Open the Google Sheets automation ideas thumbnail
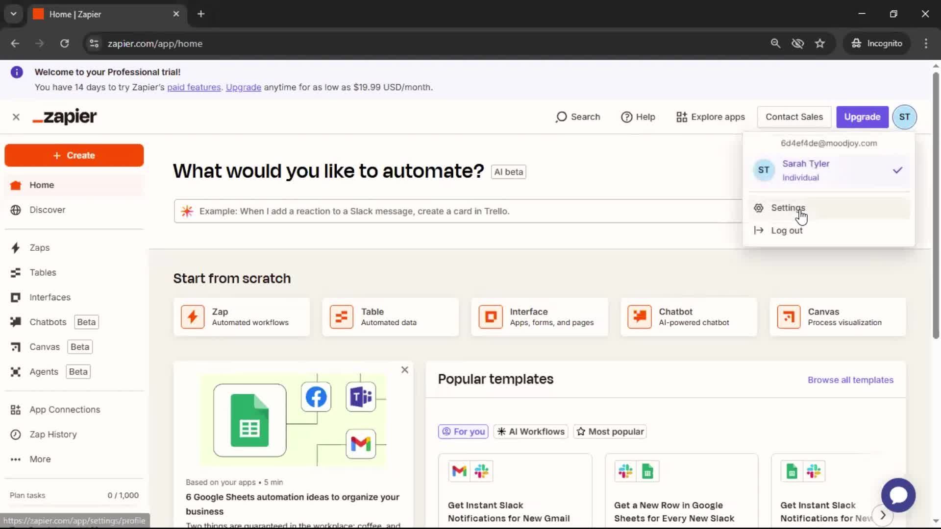This screenshot has height=529, width=941. coord(293,420)
